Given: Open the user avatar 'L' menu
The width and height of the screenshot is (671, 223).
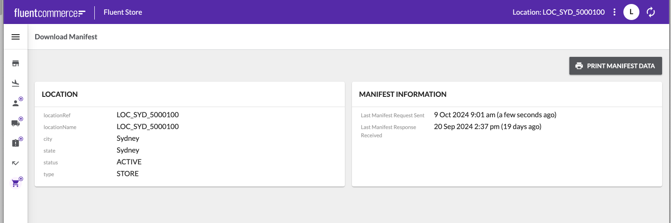Looking at the screenshot, I should click(x=631, y=12).
